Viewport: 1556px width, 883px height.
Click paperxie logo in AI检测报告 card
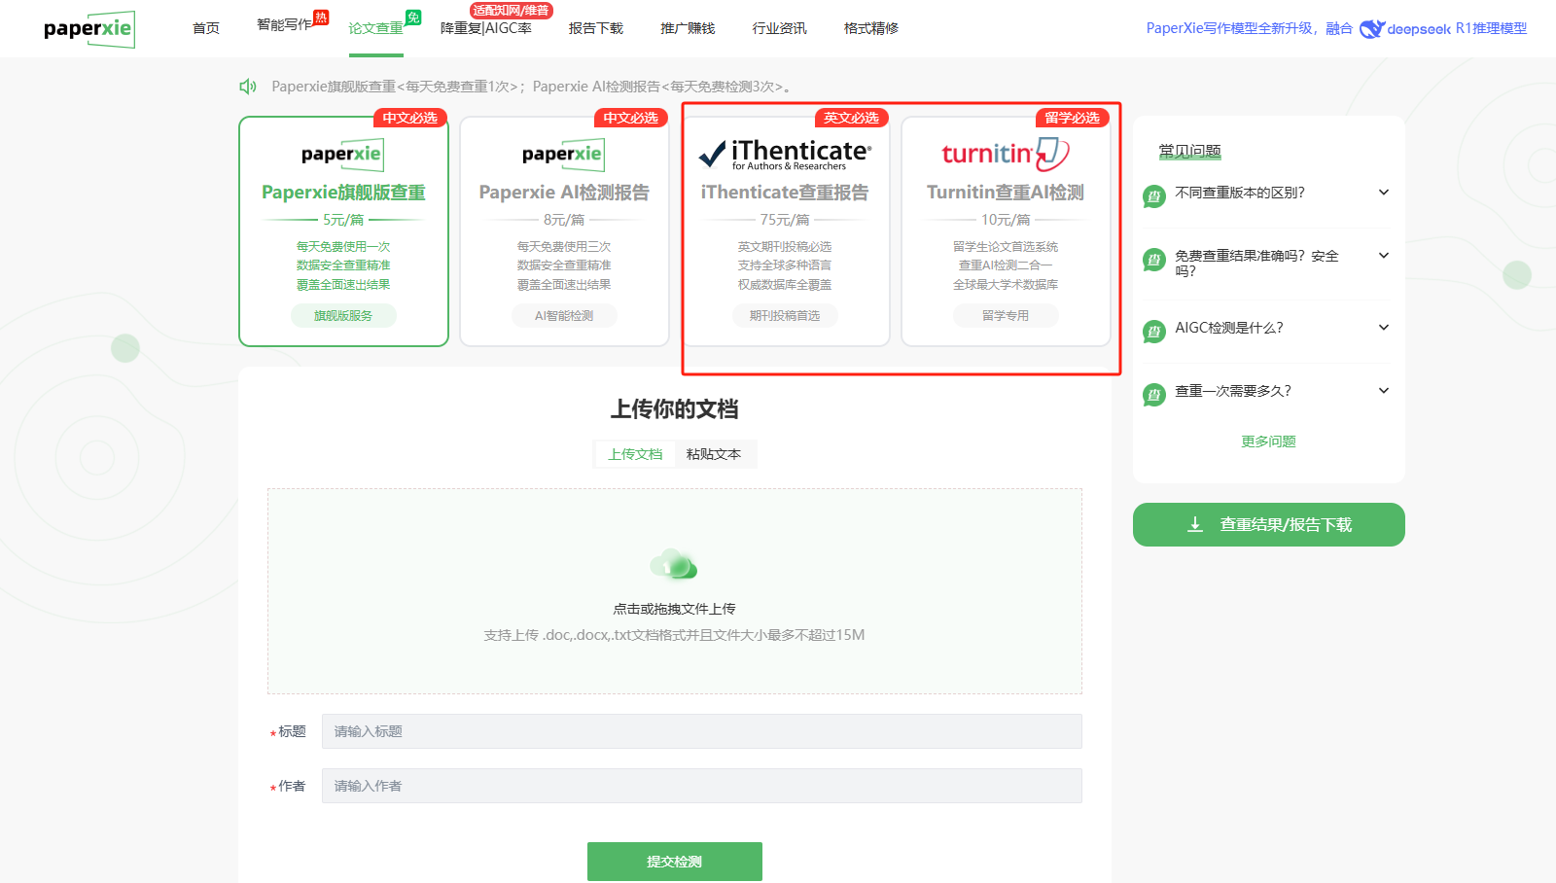tap(563, 154)
